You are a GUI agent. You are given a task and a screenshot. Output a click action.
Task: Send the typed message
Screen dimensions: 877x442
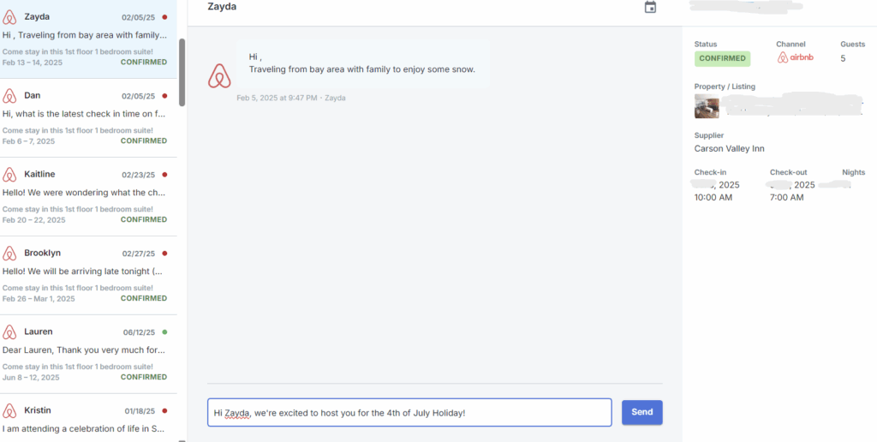click(642, 412)
